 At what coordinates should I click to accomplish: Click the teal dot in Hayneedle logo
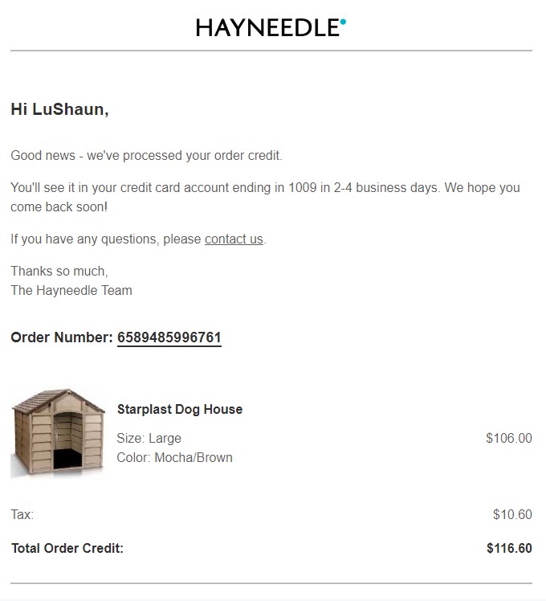pyautogui.click(x=343, y=22)
